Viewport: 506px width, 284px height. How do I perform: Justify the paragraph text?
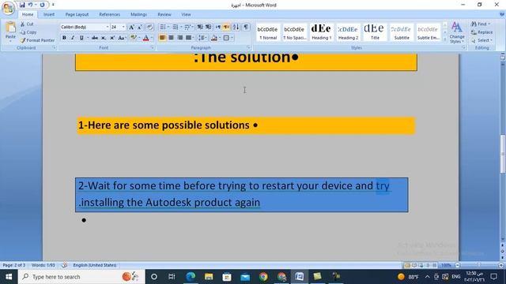[188, 38]
